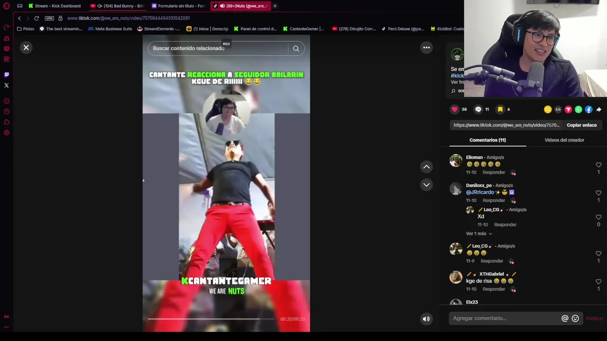Open Daniloxx_pe's profile avatar
Screen dimensions: 607x341
pyautogui.click(x=456, y=188)
